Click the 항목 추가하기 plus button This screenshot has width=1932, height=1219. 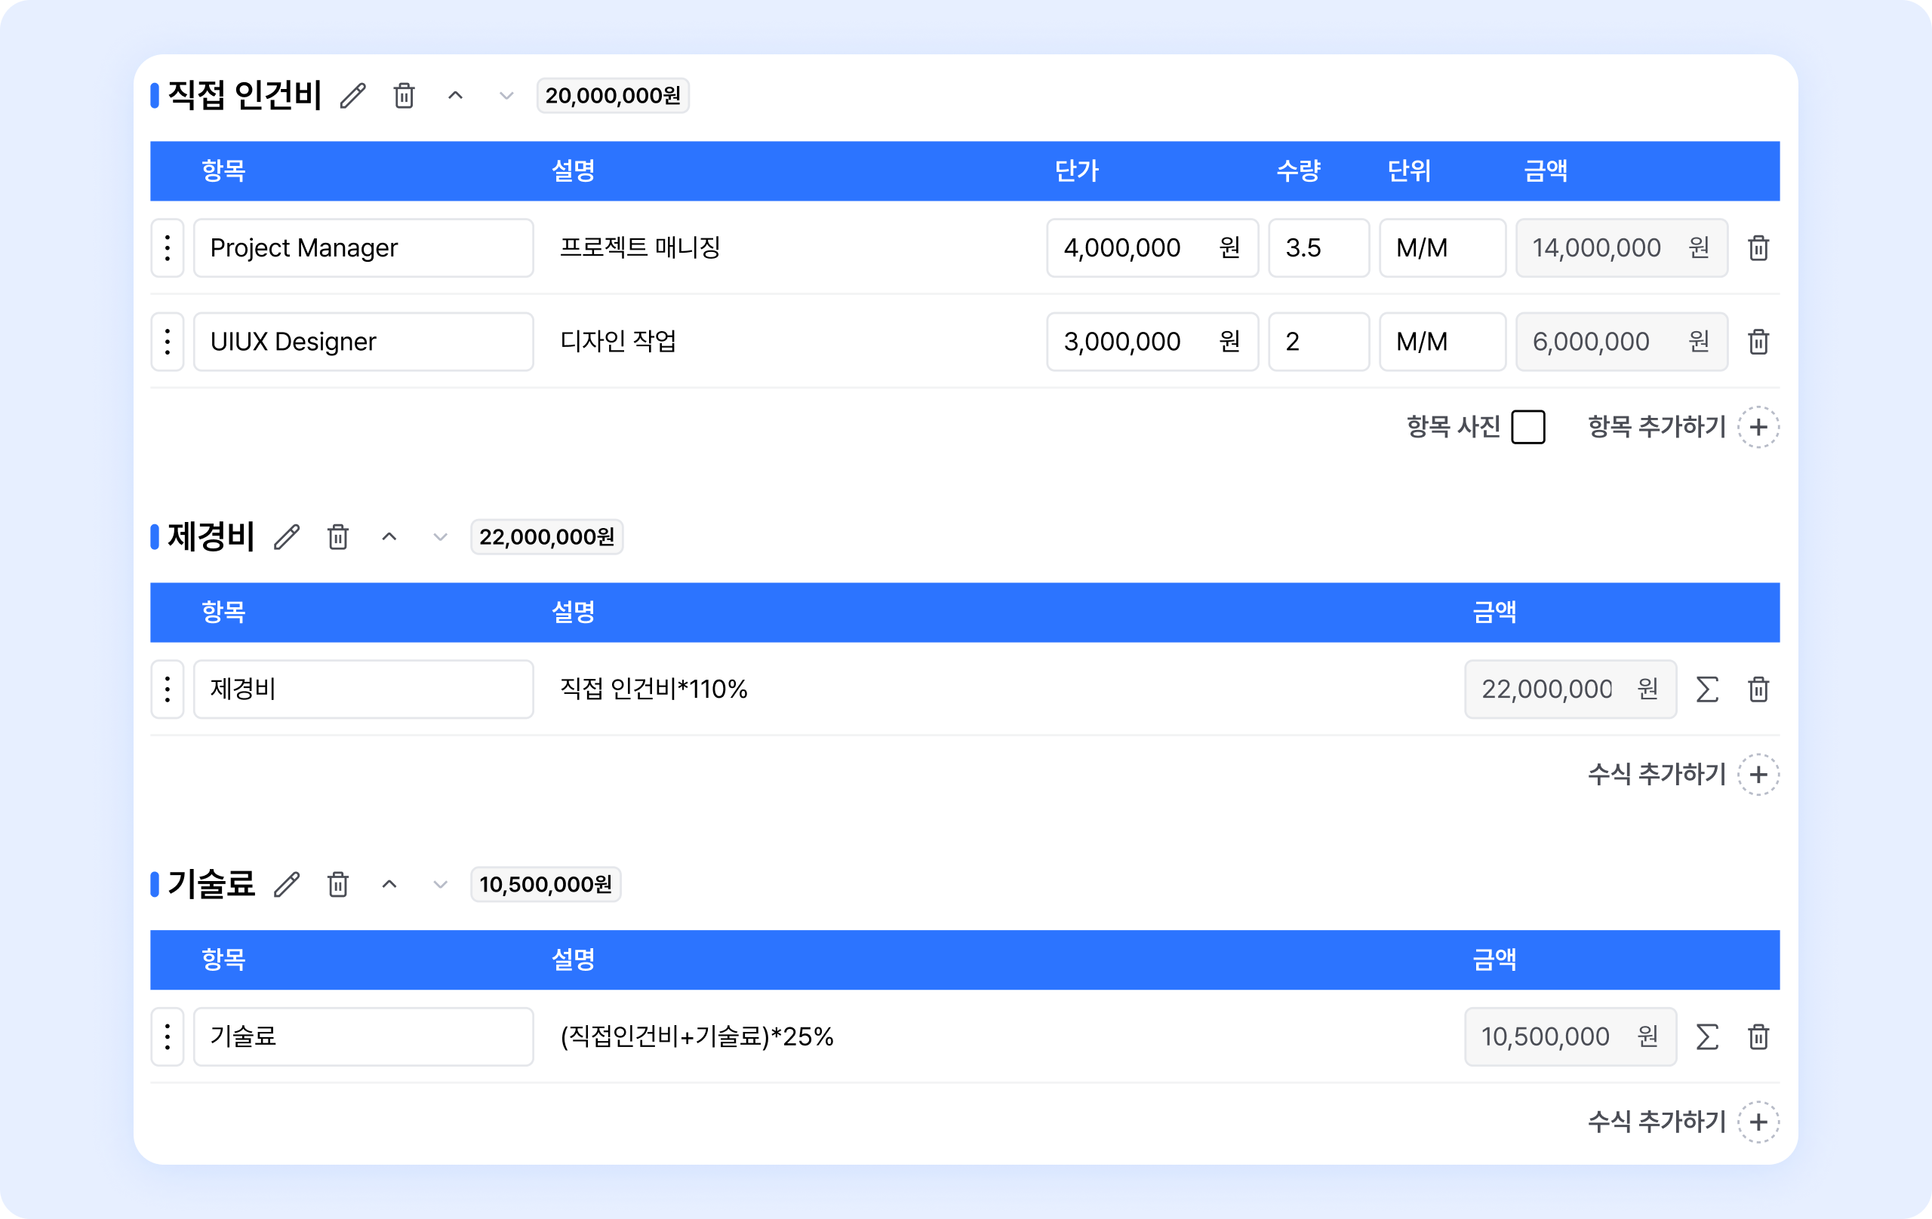pyautogui.click(x=1758, y=427)
